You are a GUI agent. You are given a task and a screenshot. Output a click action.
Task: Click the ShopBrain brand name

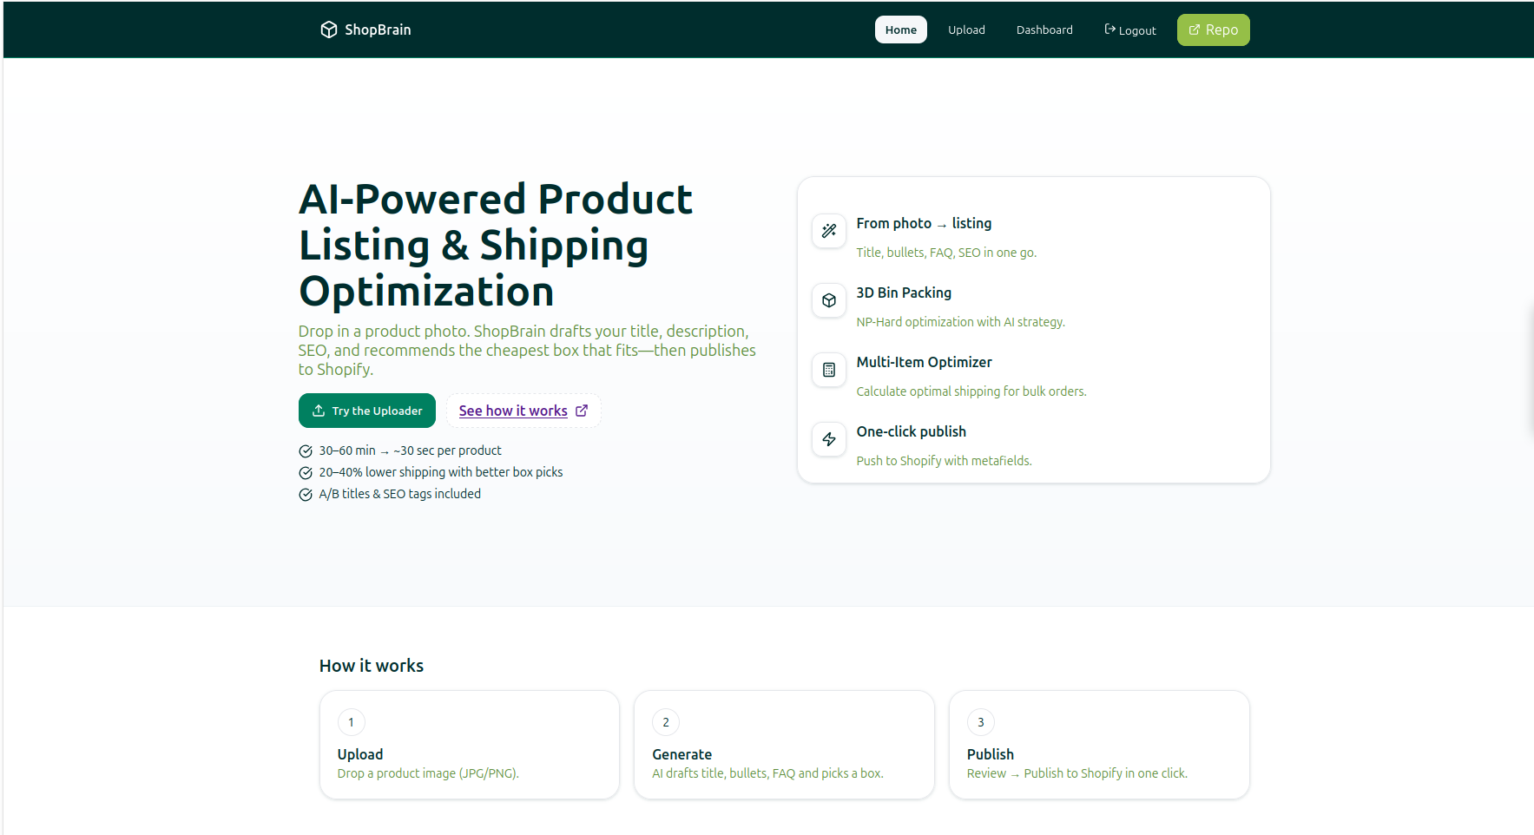point(378,30)
